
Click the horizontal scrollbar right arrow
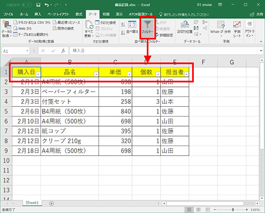coord(257,204)
